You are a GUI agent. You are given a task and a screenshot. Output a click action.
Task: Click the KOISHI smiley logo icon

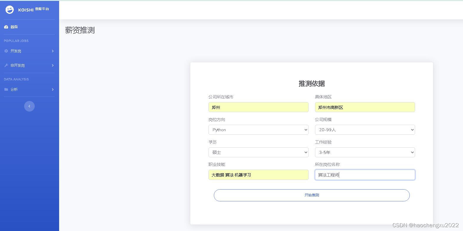tap(10, 10)
